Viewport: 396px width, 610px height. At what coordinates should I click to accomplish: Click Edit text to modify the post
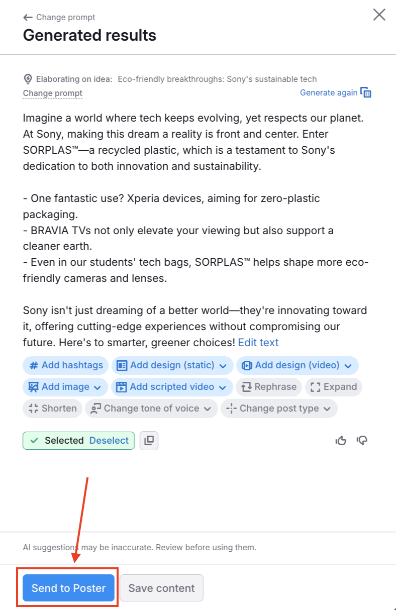click(x=258, y=342)
